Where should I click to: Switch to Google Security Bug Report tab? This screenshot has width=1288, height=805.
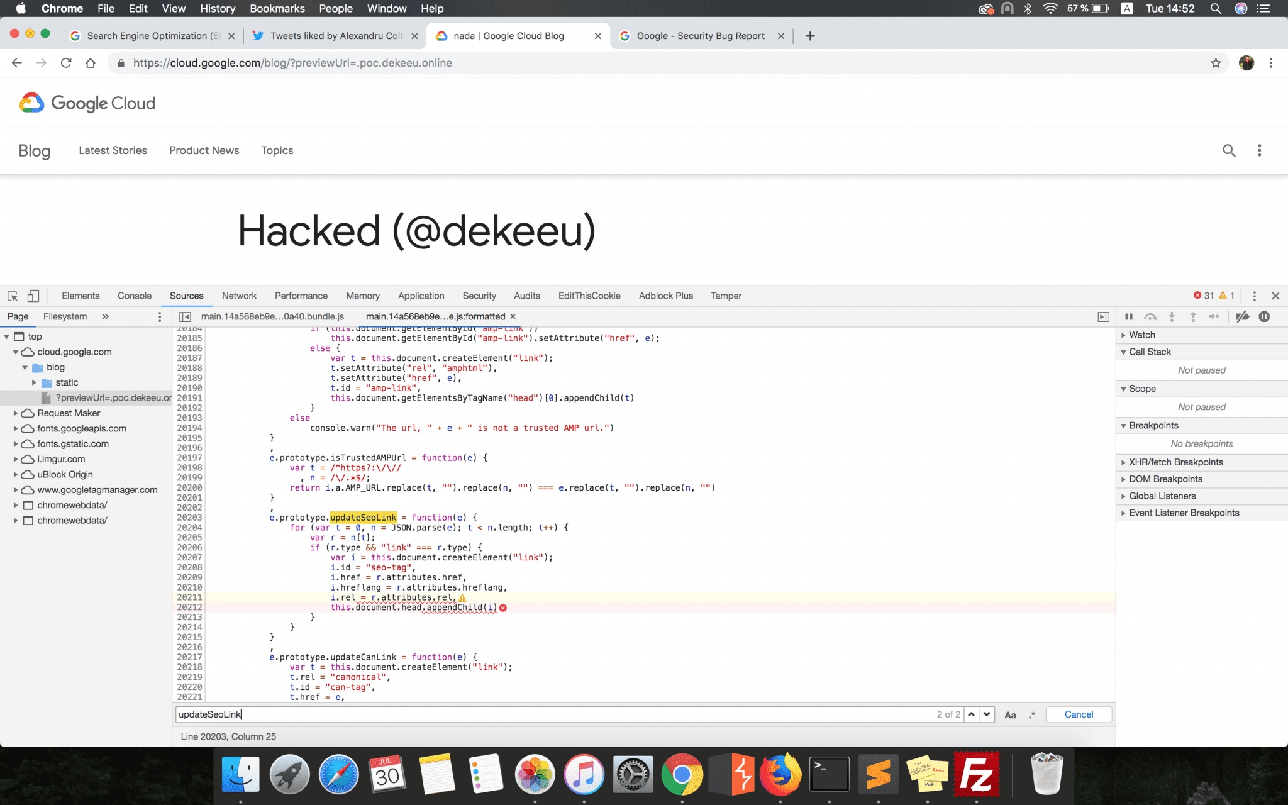[x=701, y=36]
